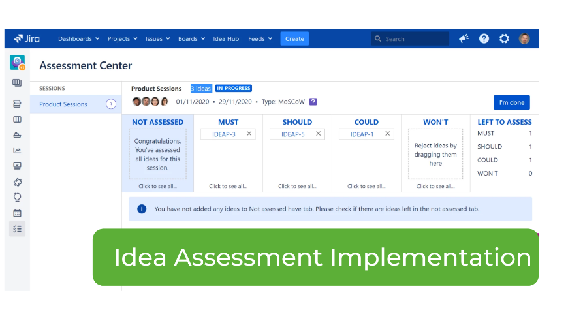Open the settings gear icon
The height and width of the screenshot is (323, 568).
[x=504, y=38]
